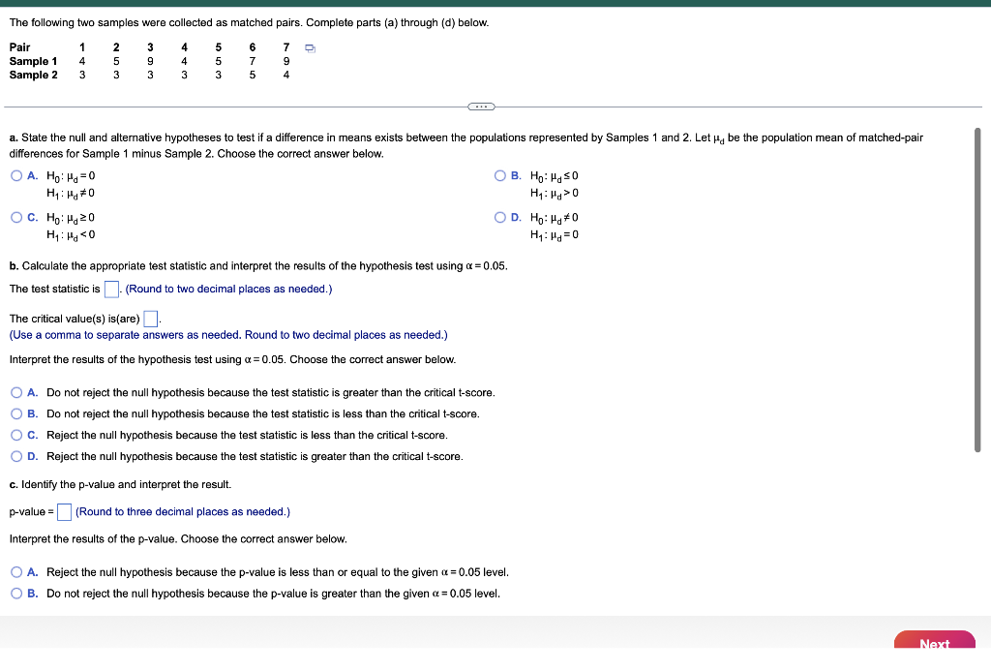Click the copy data table icon

310,48
